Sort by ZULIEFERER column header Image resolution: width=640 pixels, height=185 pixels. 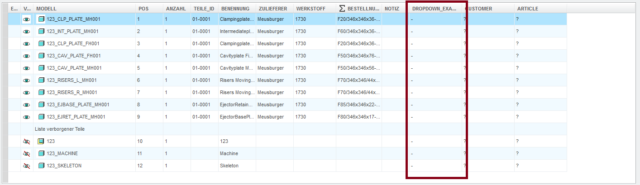click(x=274, y=9)
